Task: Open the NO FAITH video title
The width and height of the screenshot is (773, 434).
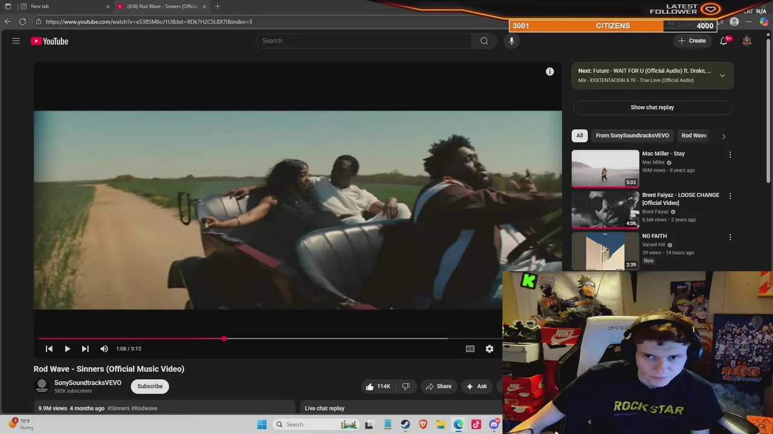Action: (654, 236)
